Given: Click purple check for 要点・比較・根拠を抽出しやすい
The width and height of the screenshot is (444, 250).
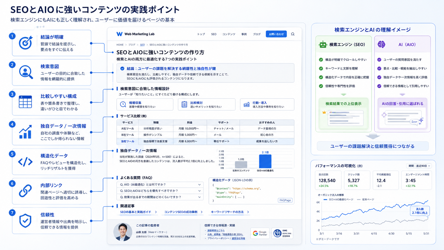Looking at the screenshot, I should tap(379, 69).
